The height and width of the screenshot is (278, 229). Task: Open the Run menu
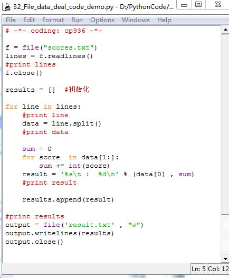[77, 20]
